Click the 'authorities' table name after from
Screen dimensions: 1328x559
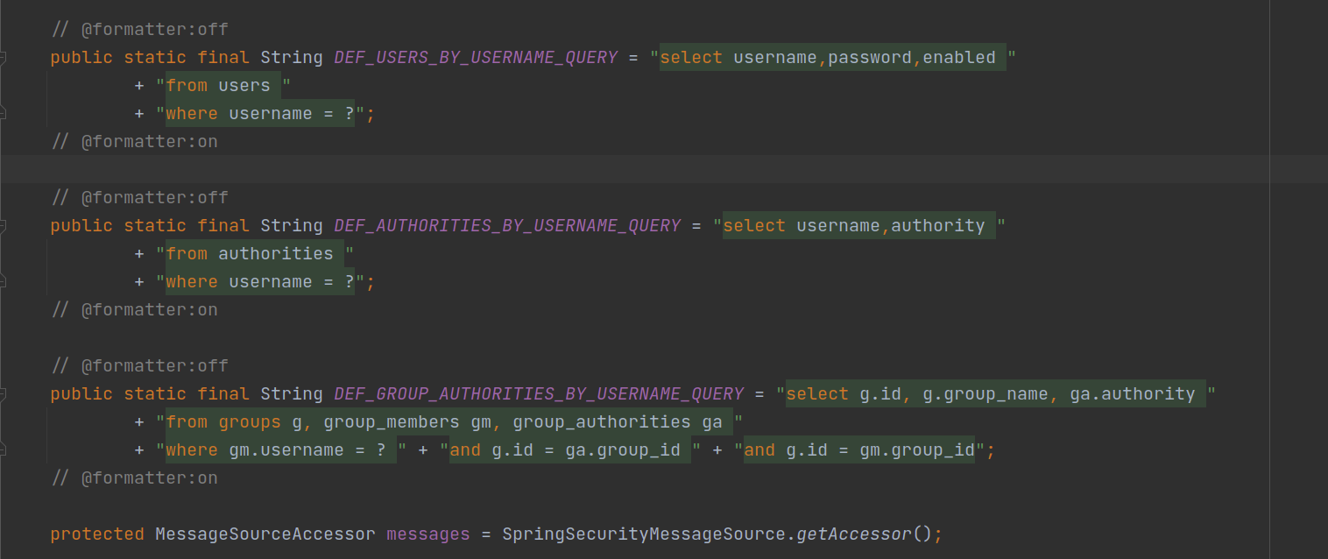click(x=276, y=254)
